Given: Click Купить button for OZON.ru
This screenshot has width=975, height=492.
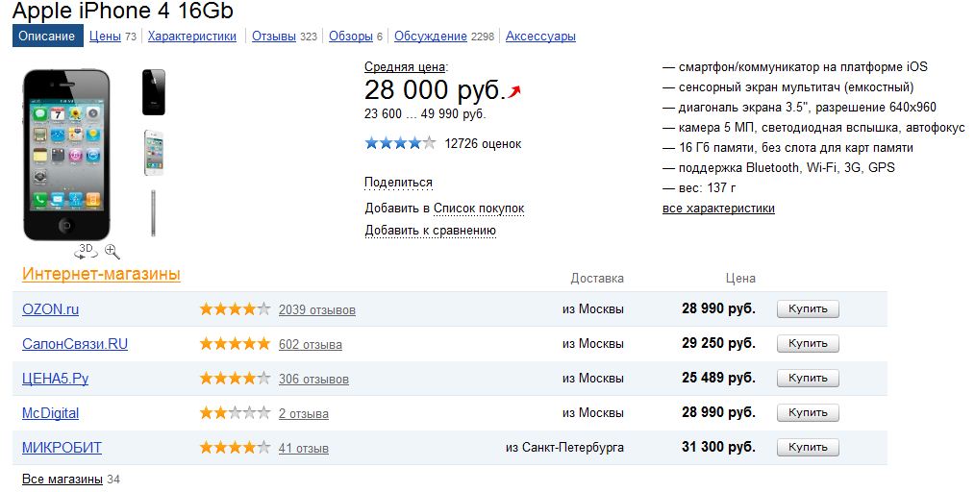Looking at the screenshot, I should 808,308.
